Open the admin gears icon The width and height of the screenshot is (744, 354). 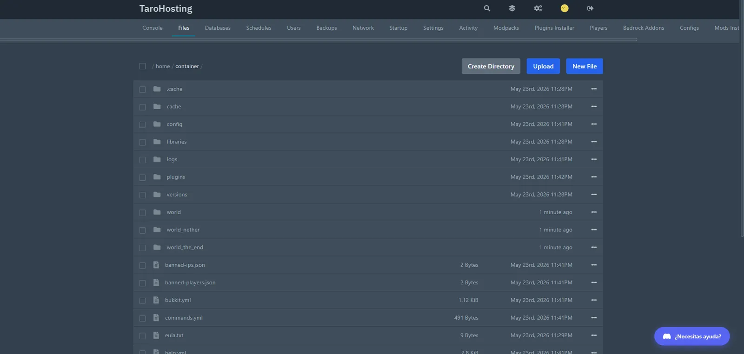coord(538,8)
